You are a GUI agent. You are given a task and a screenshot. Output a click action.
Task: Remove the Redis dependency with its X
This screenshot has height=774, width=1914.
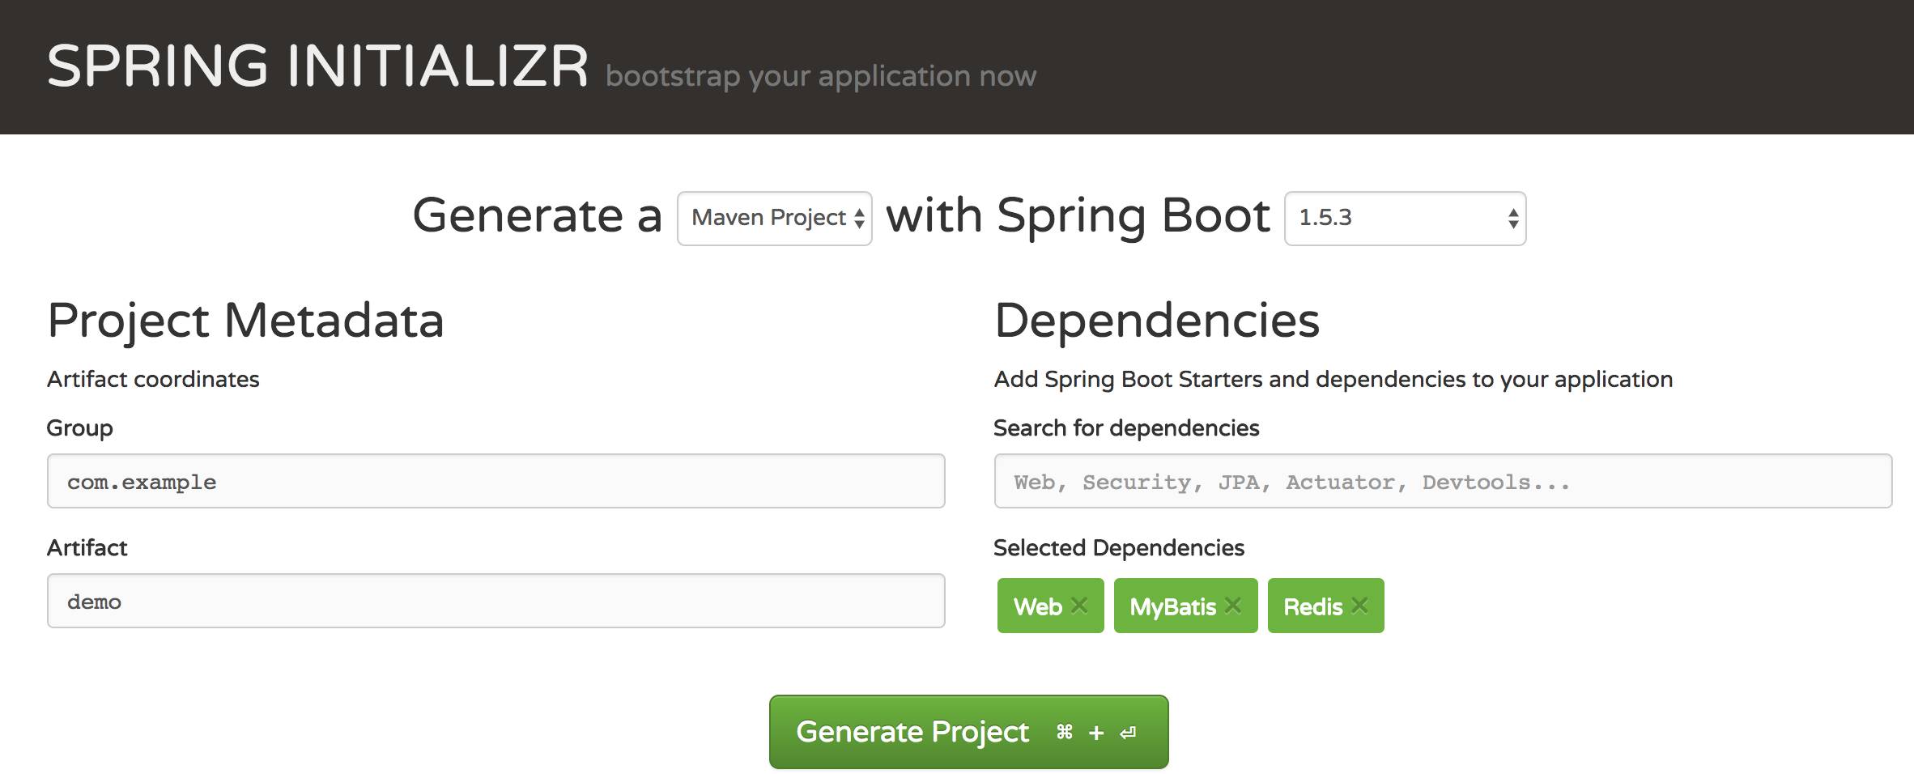(1359, 606)
